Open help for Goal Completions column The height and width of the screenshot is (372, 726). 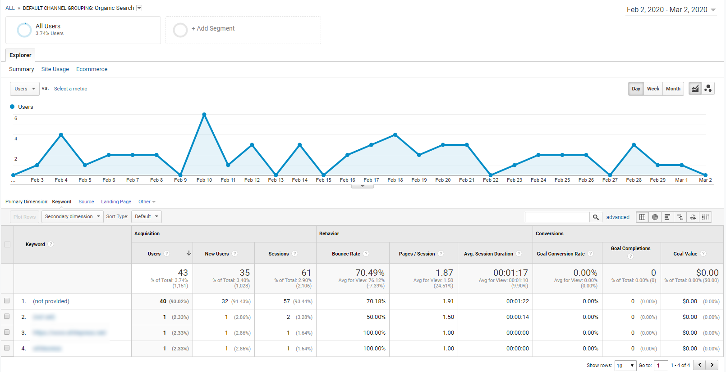631,256
